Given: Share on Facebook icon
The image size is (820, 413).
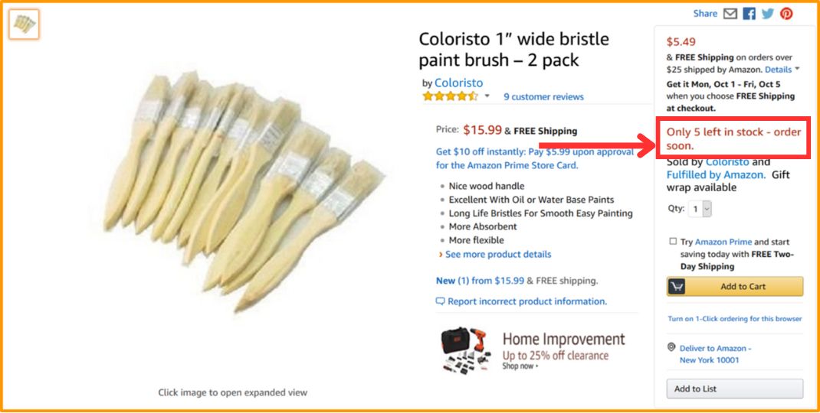Looking at the screenshot, I should pyautogui.click(x=749, y=14).
